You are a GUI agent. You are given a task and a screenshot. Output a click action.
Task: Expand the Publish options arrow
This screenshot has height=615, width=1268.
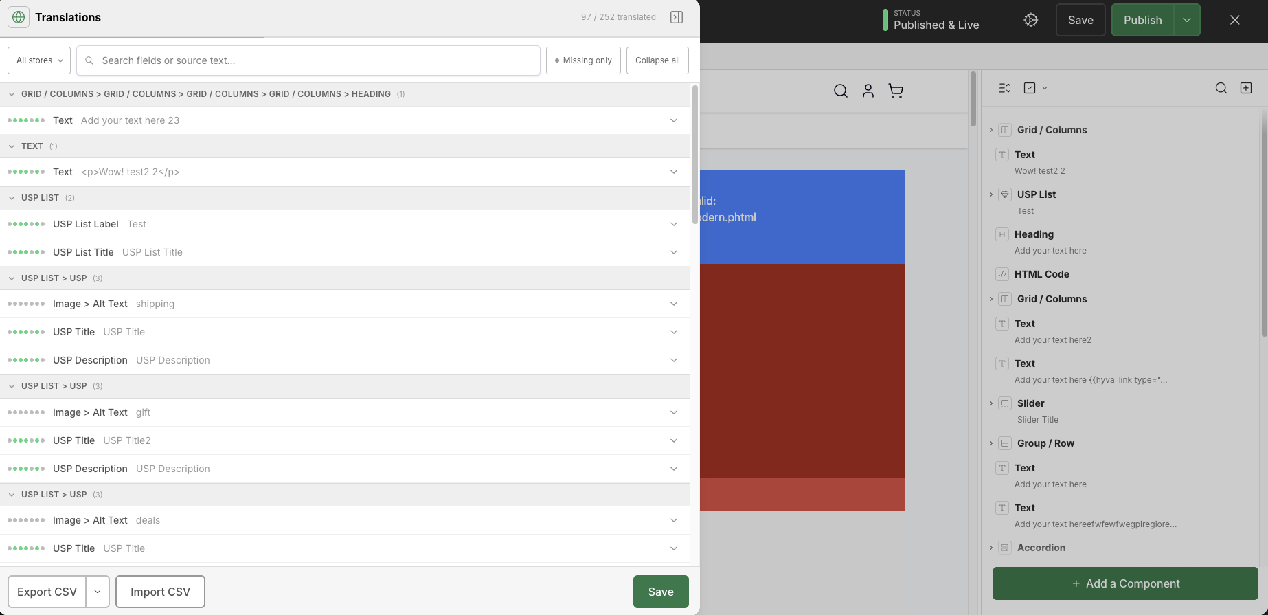click(x=1187, y=20)
